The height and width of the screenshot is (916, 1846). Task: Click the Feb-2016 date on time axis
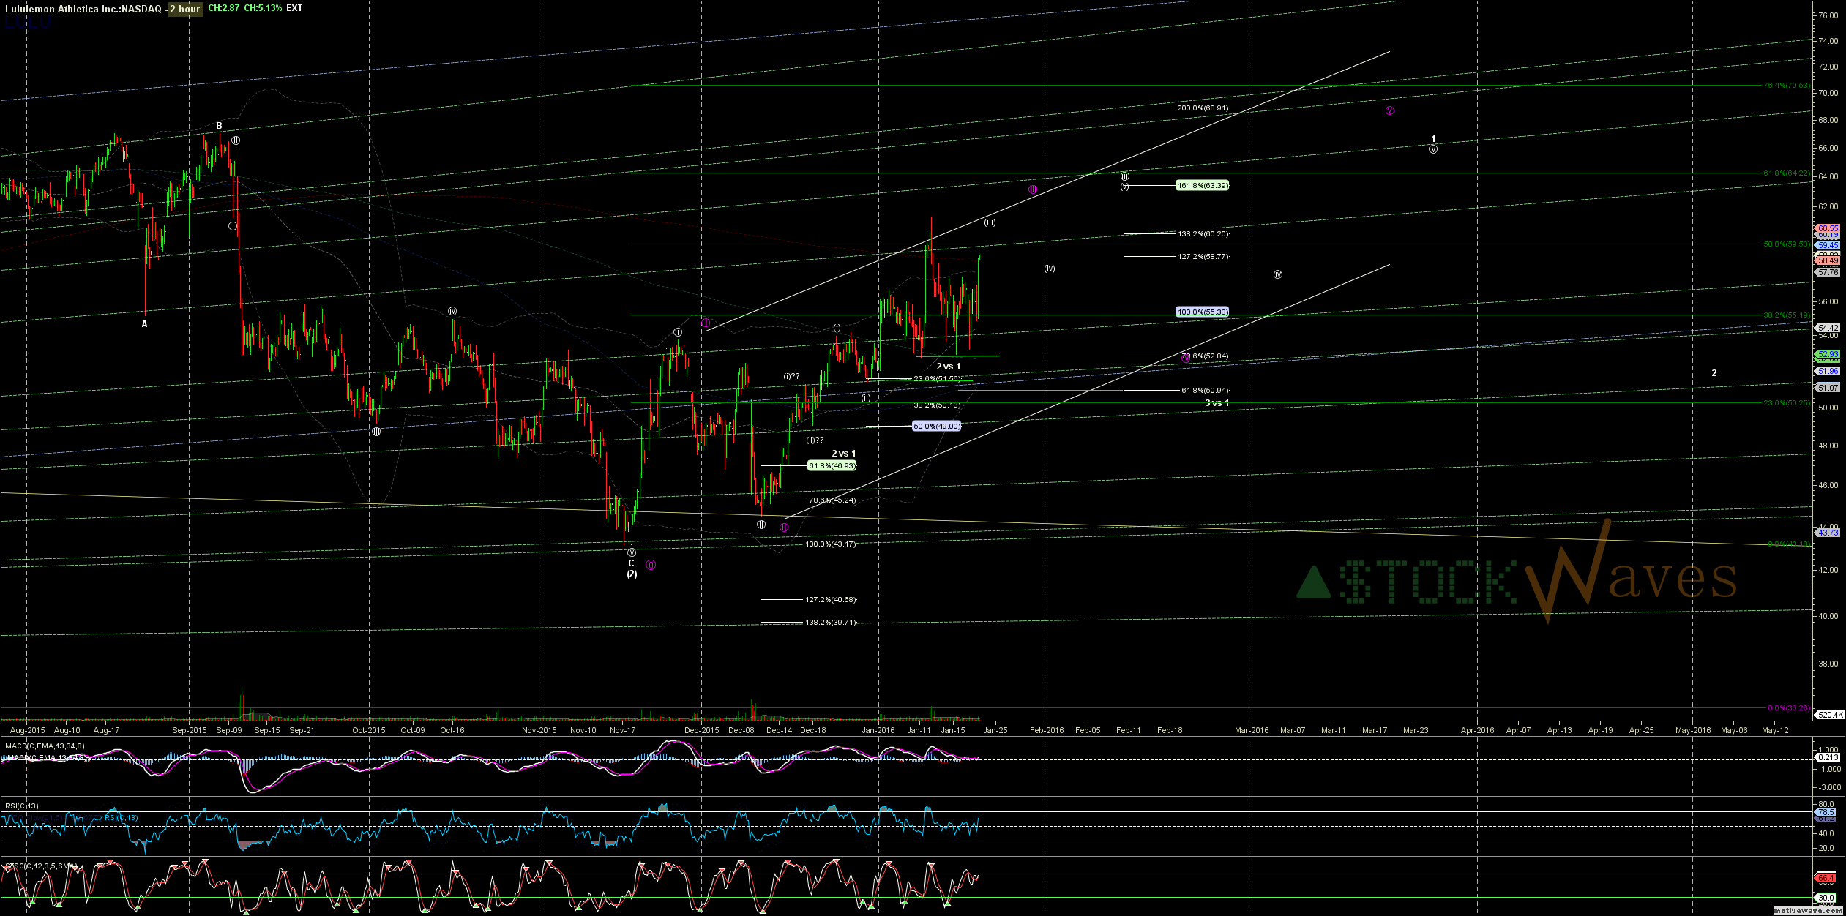pos(1047,730)
